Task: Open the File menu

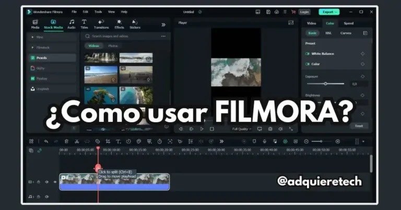Action: pos(74,12)
